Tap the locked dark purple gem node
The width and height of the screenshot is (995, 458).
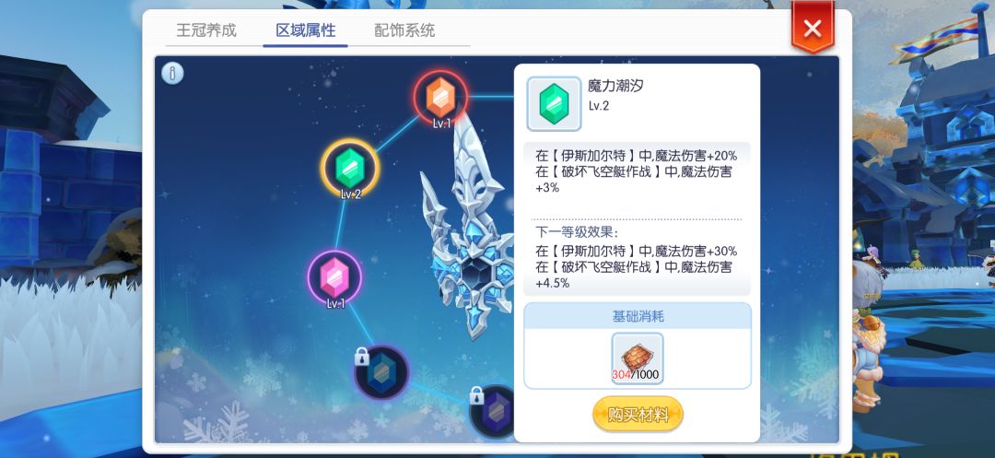[493, 411]
